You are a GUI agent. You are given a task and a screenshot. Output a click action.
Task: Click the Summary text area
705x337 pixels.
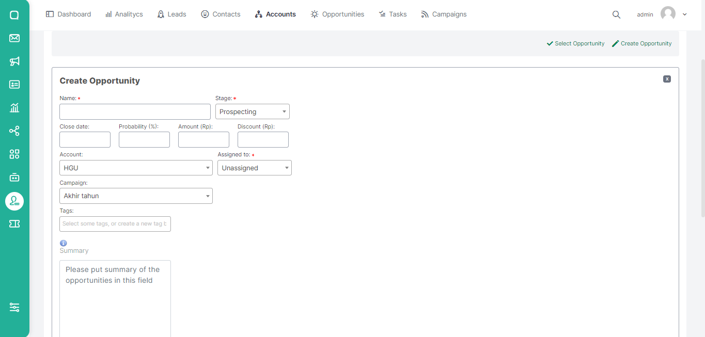tap(115, 298)
